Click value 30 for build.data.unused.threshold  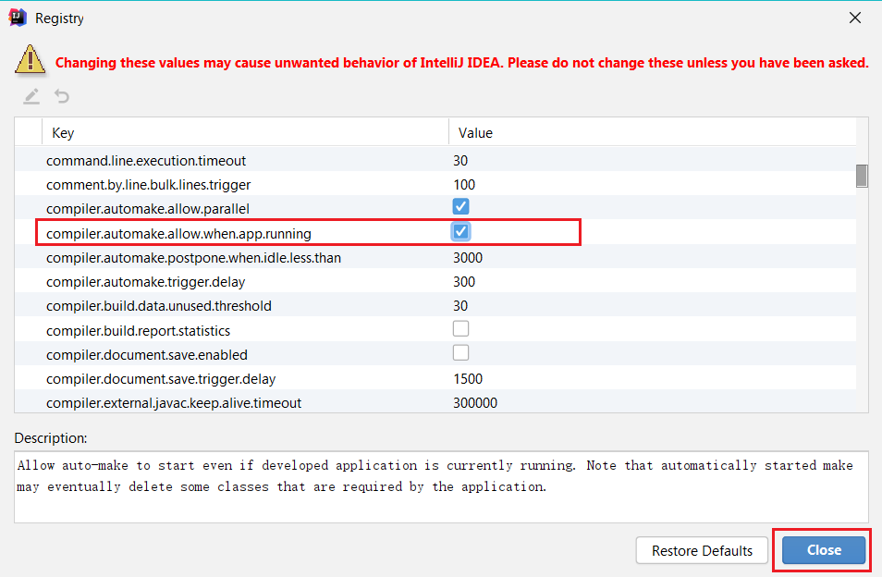point(460,306)
